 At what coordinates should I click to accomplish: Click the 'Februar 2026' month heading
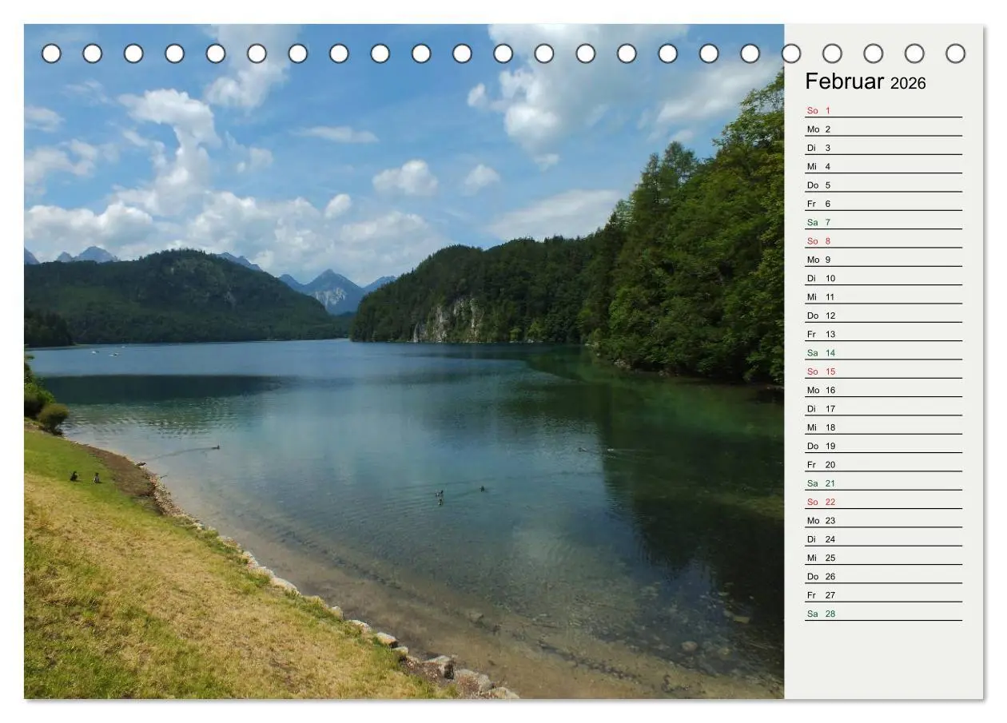coord(865,81)
